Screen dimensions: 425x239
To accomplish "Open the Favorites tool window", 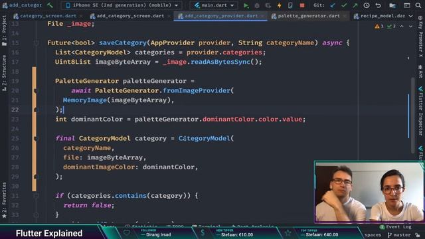I will pyautogui.click(x=4, y=200).
